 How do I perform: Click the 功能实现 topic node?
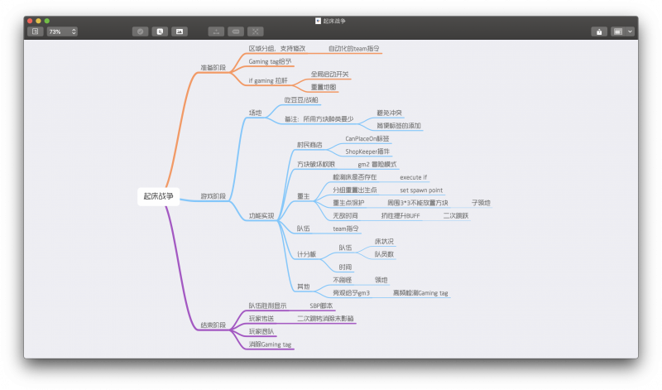(x=261, y=215)
